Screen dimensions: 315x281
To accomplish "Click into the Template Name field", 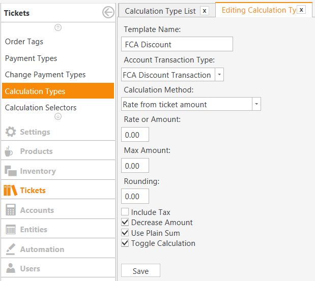I will pos(177,44).
